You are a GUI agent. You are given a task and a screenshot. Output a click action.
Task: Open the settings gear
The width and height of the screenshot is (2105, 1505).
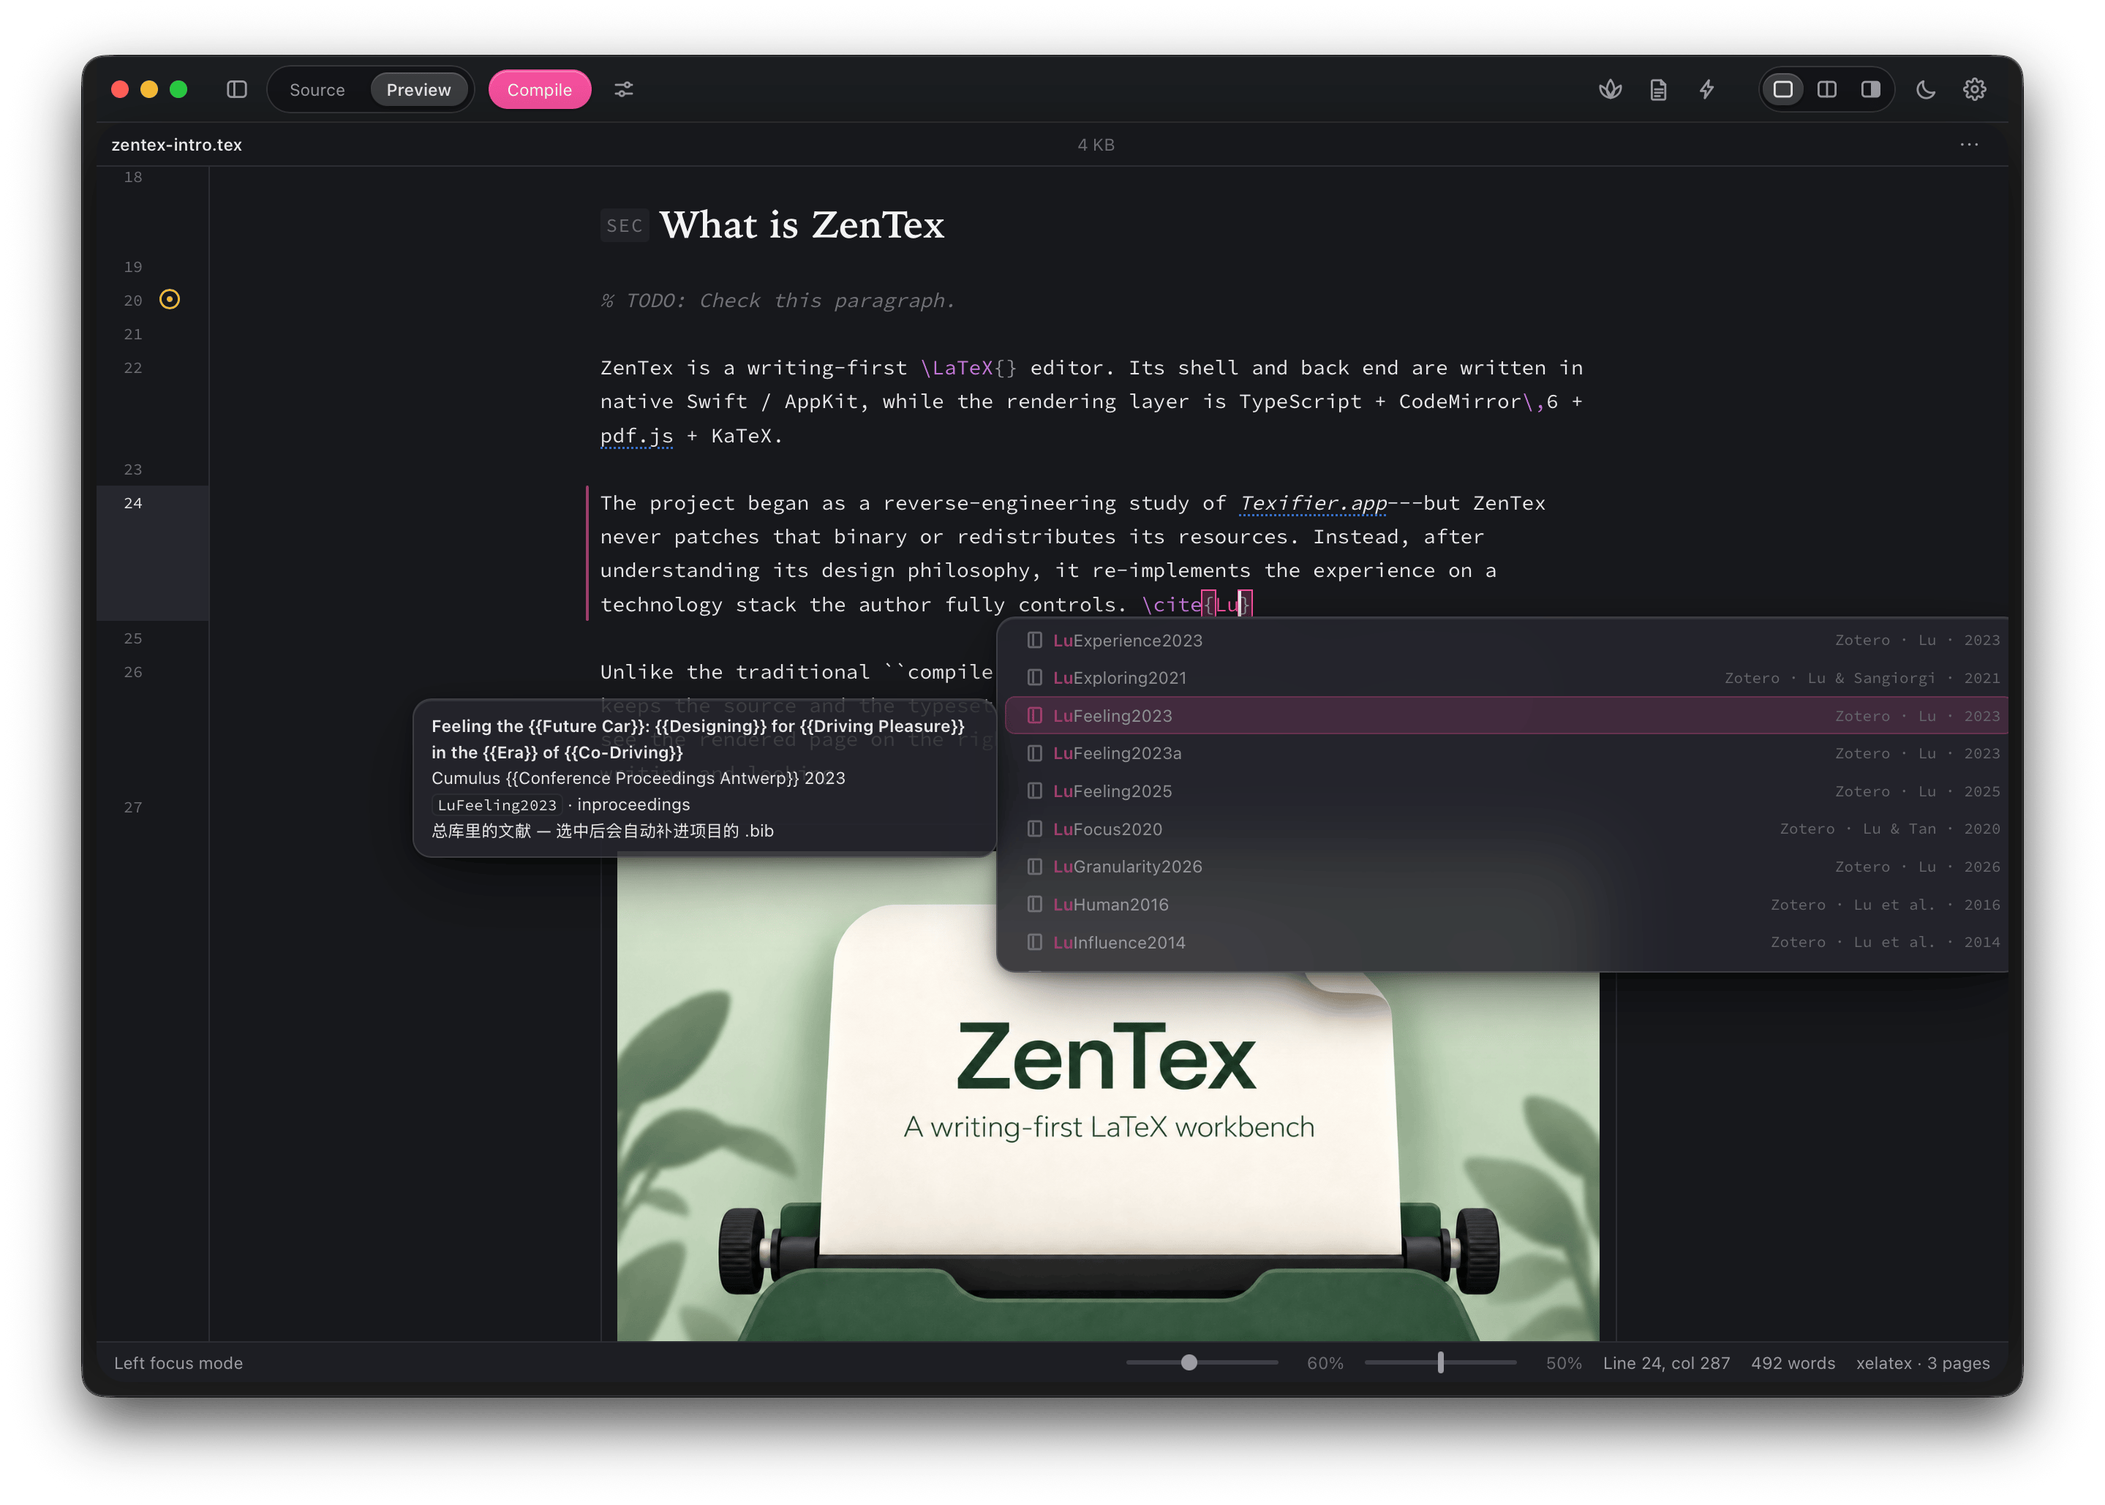(1974, 90)
